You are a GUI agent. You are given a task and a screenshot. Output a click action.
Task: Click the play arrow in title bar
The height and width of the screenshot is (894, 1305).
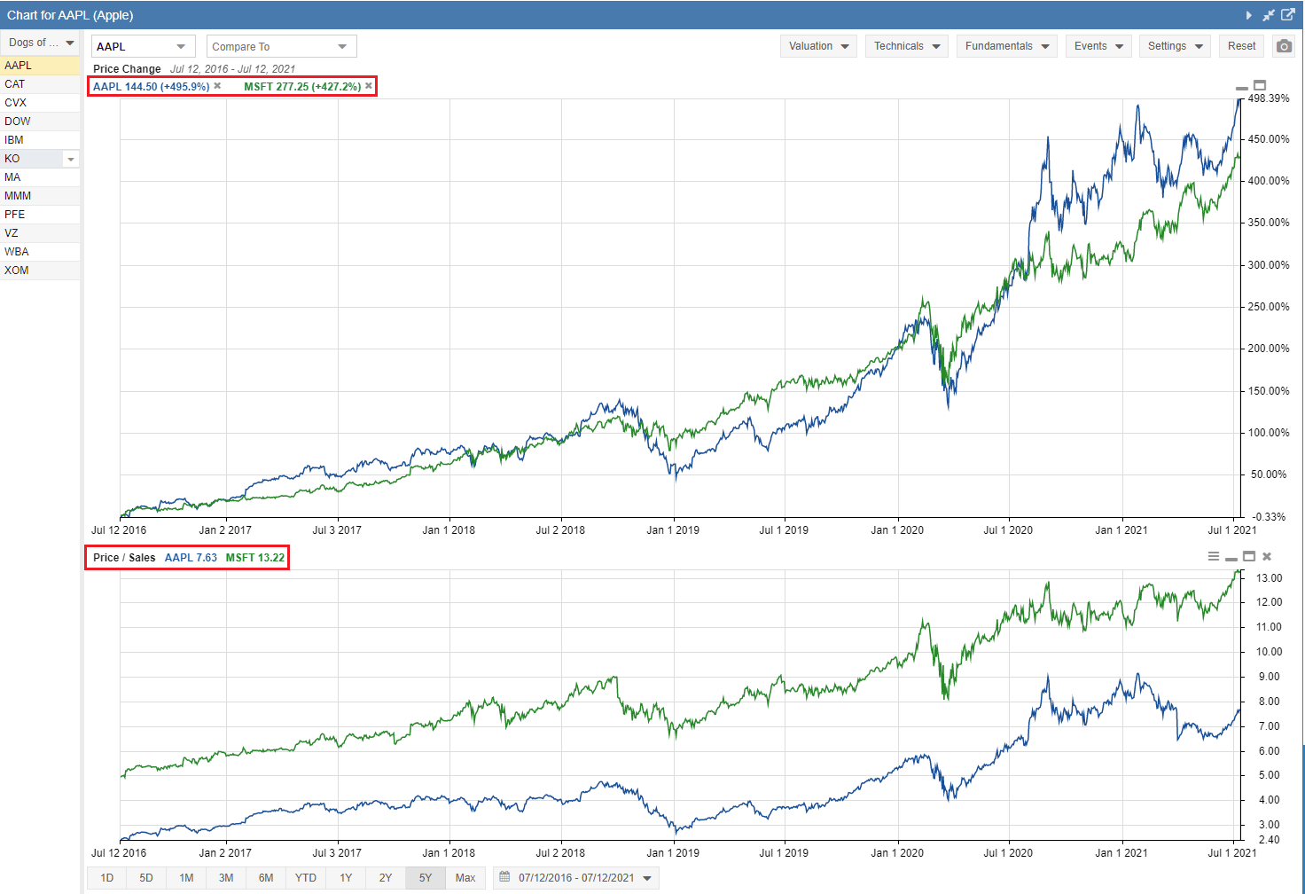pos(1249,15)
